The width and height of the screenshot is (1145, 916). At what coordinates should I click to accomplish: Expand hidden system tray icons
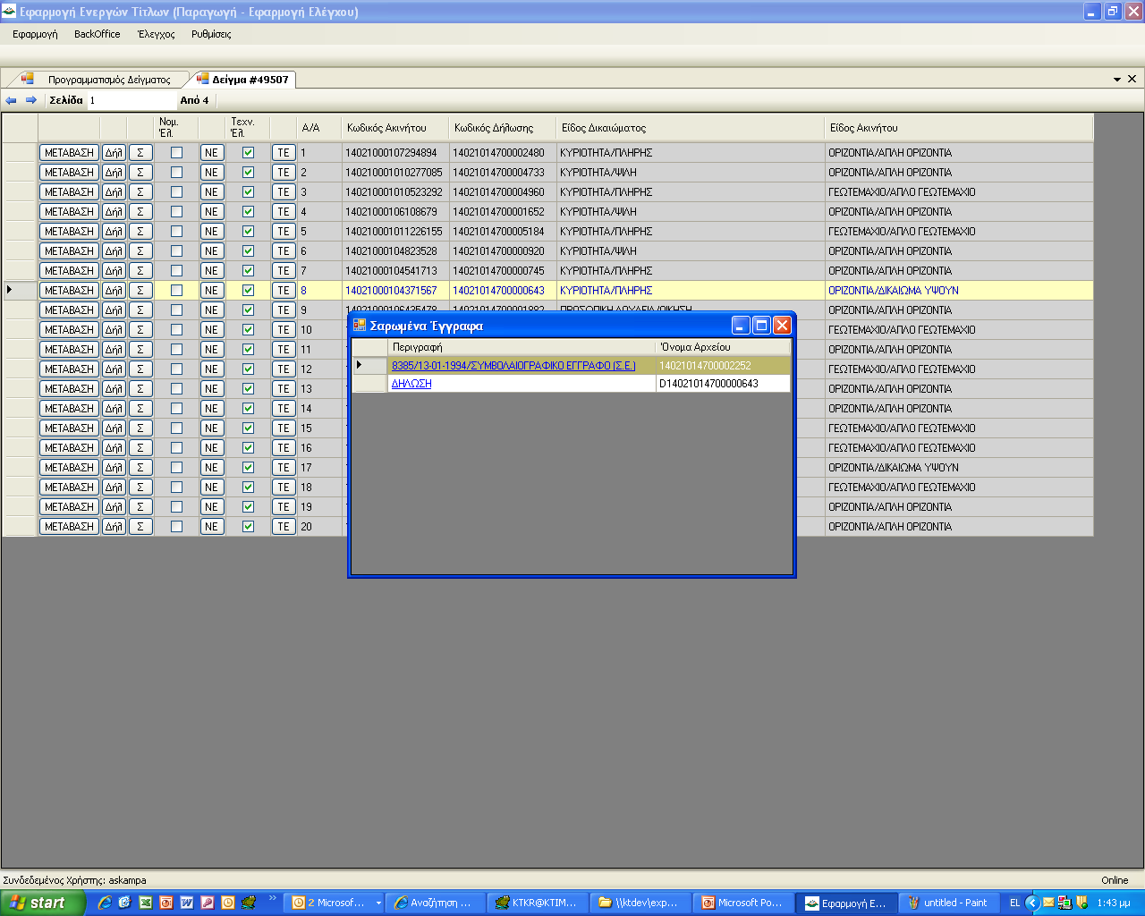tap(1032, 903)
